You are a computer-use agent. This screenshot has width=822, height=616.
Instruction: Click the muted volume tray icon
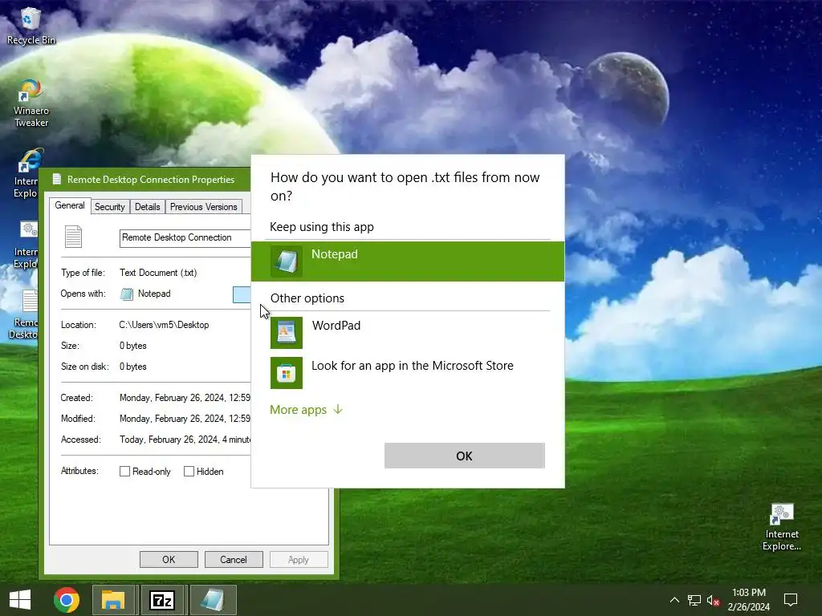coord(713,600)
